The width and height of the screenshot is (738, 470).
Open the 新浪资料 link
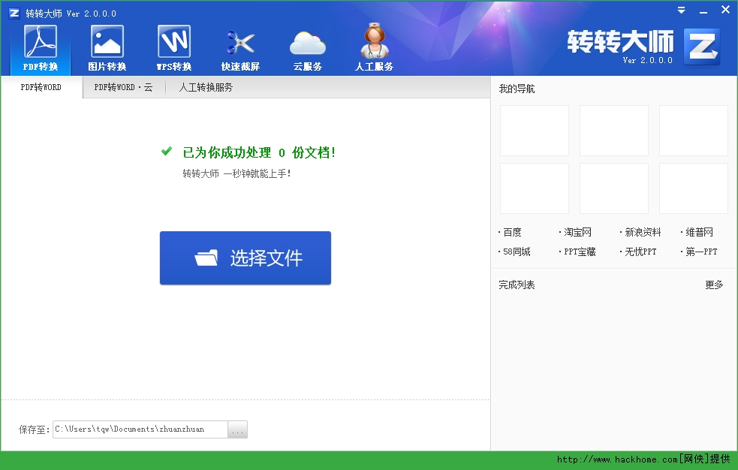tap(643, 232)
